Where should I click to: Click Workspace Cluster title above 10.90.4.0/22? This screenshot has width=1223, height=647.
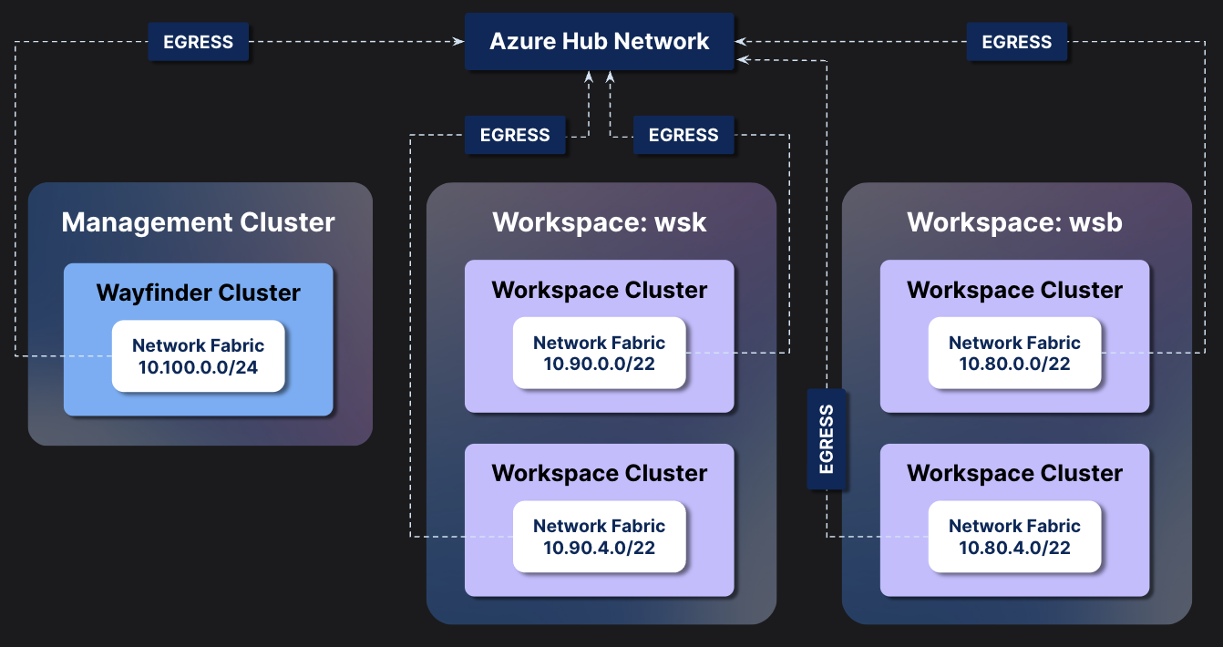pyautogui.click(x=600, y=473)
